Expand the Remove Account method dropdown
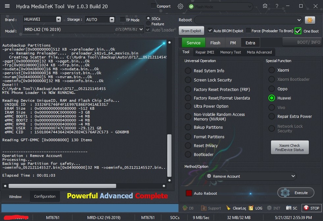323x221 pixels. 293,176
